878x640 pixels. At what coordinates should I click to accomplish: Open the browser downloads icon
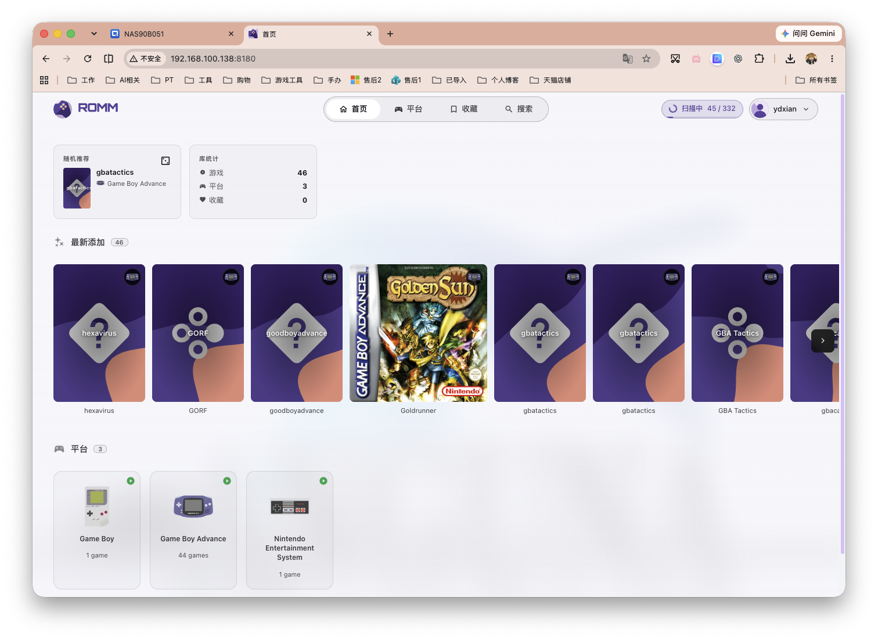click(x=790, y=59)
